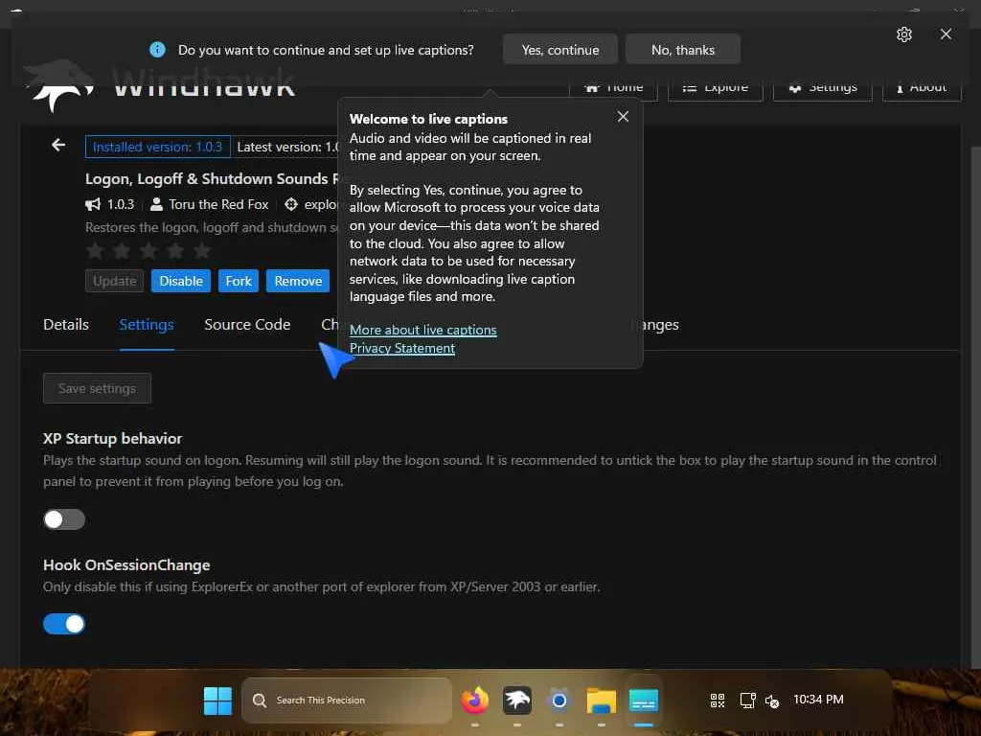Click the XP Startup behavior heading

(x=113, y=439)
